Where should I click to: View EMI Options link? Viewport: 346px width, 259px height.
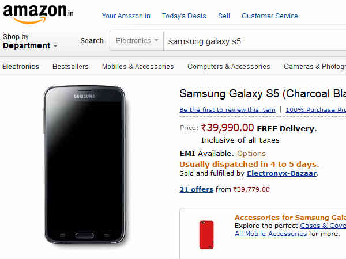[251, 154]
